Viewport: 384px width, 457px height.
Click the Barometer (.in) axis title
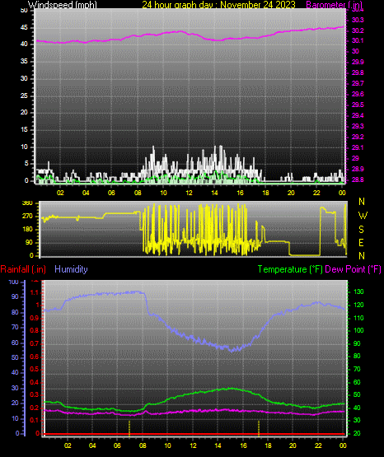point(335,5)
